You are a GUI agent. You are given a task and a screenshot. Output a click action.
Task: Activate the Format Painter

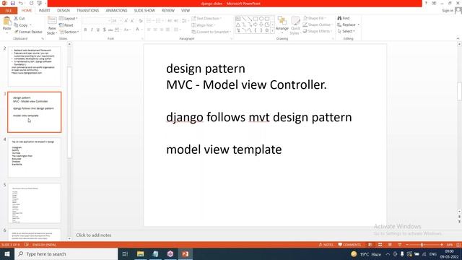[x=28, y=32]
